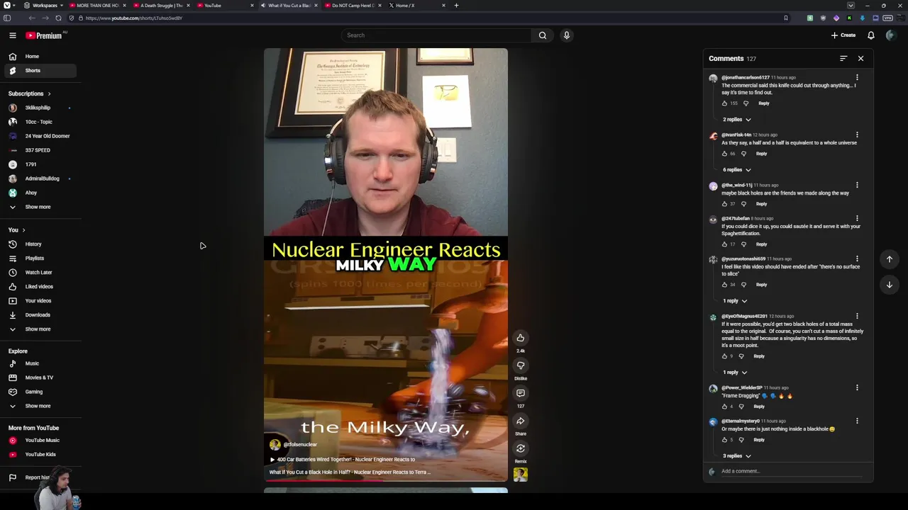Like the jonathancarlson6127 comment
Screen dimensions: 908x510
tap(724, 103)
